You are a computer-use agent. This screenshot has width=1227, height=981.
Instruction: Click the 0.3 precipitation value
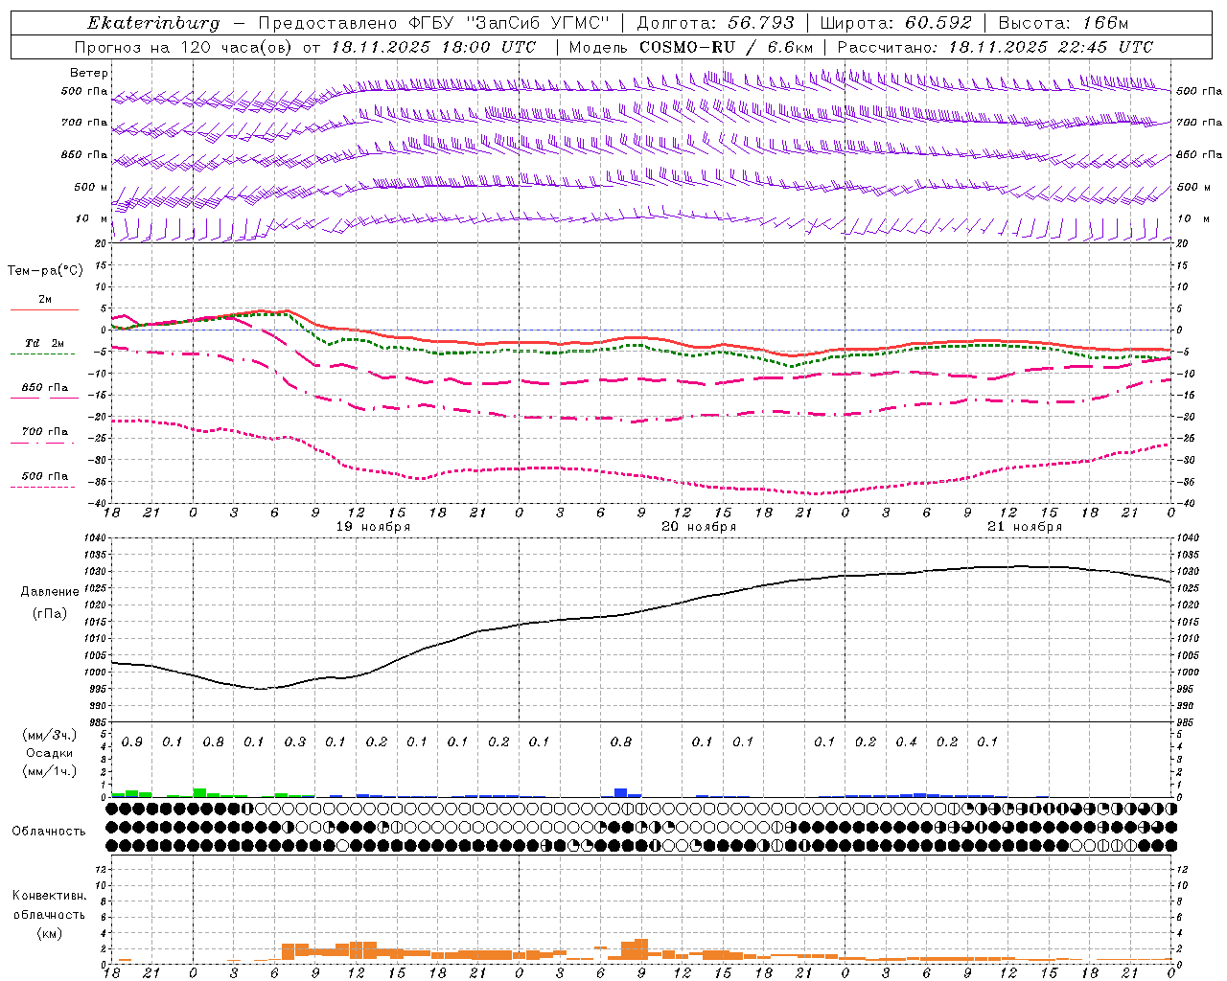click(x=295, y=742)
